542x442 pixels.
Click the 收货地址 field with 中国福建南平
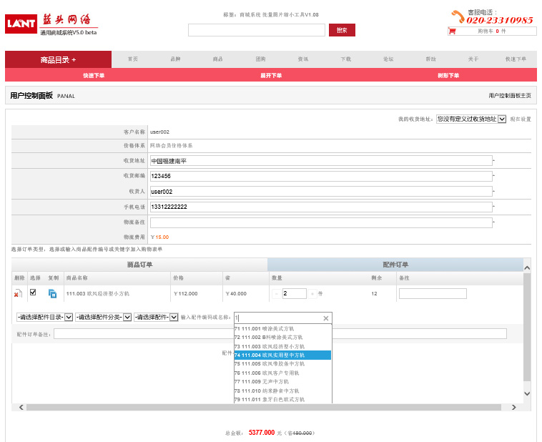321,161
